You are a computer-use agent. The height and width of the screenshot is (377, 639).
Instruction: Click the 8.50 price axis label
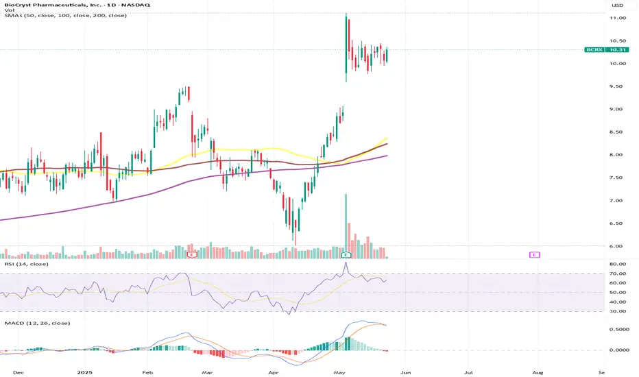coord(618,132)
